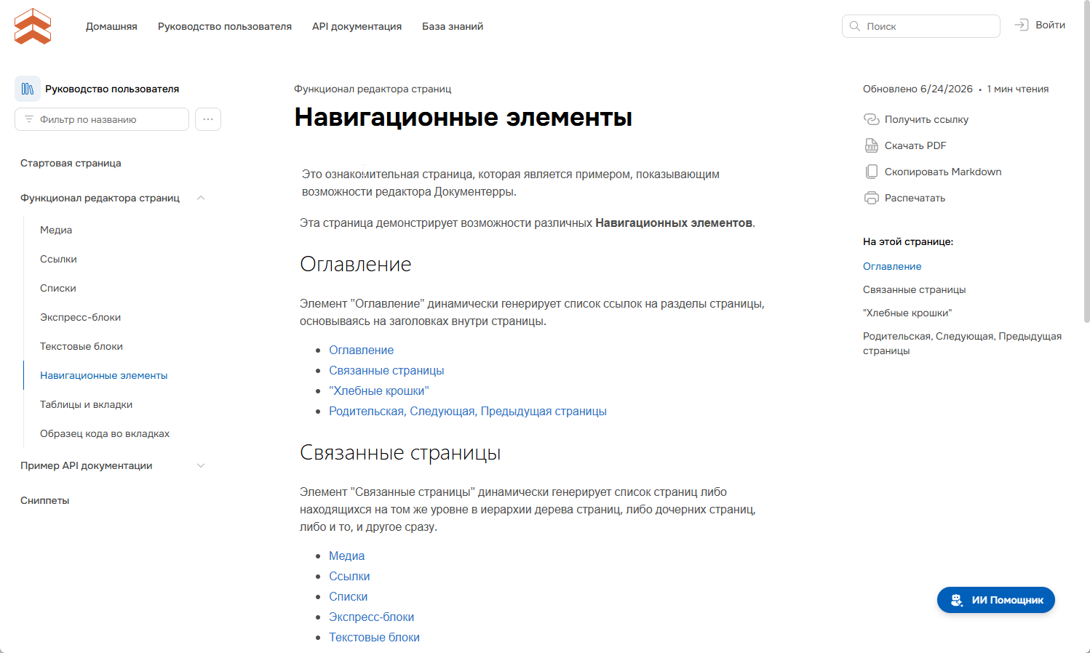Viewport: 1090px width, 653px height.
Task: Open the Списки link in related pages
Action: 348,596
